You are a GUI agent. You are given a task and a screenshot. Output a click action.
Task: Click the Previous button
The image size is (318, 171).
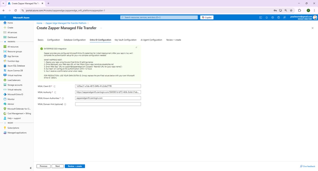tap(43, 166)
